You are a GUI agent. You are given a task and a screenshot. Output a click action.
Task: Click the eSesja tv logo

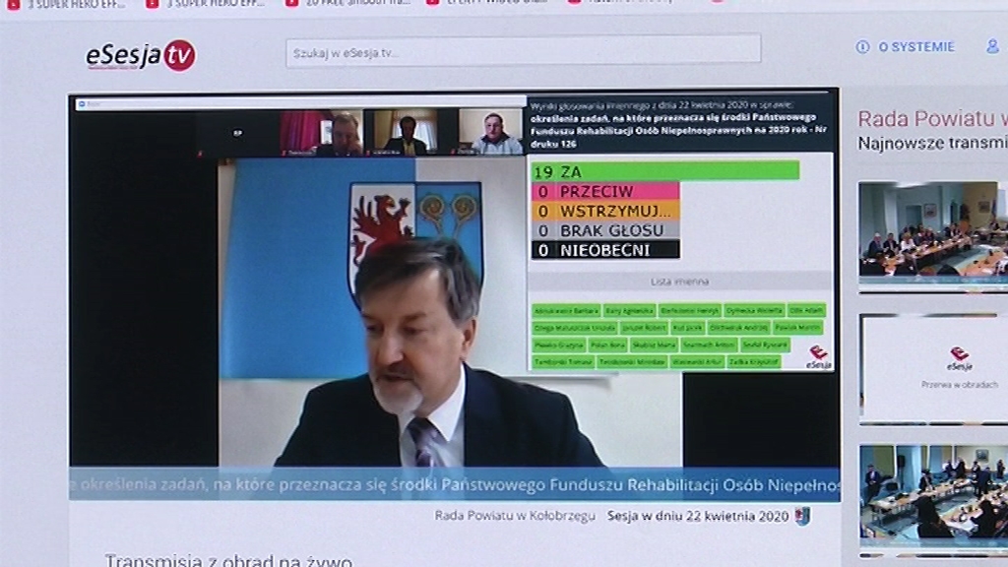(x=140, y=55)
